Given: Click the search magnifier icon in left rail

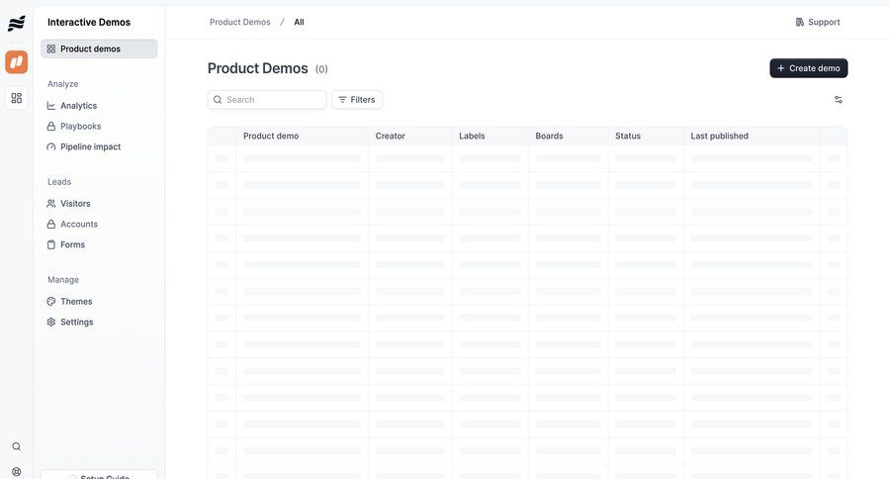Looking at the screenshot, I should (x=17, y=446).
